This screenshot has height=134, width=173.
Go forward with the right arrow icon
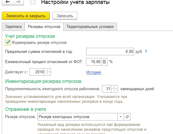(18, 2)
